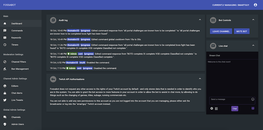This screenshot has width=263, height=130.
Task: Click the Twitch API Authorisations key icon
Action: coord(53,79)
